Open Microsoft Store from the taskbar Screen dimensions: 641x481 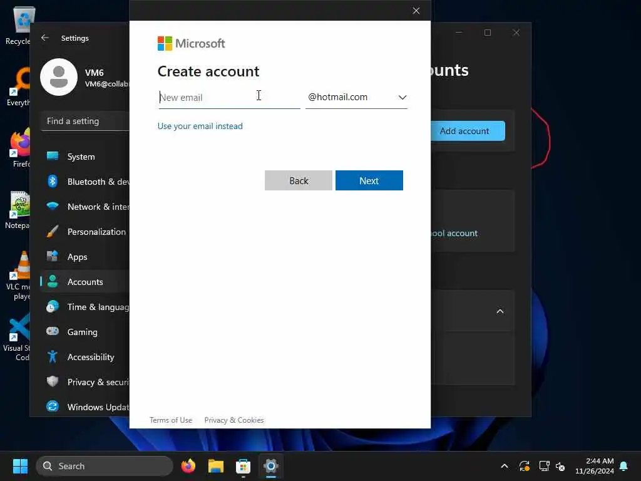pyautogui.click(x=244, y=466)
